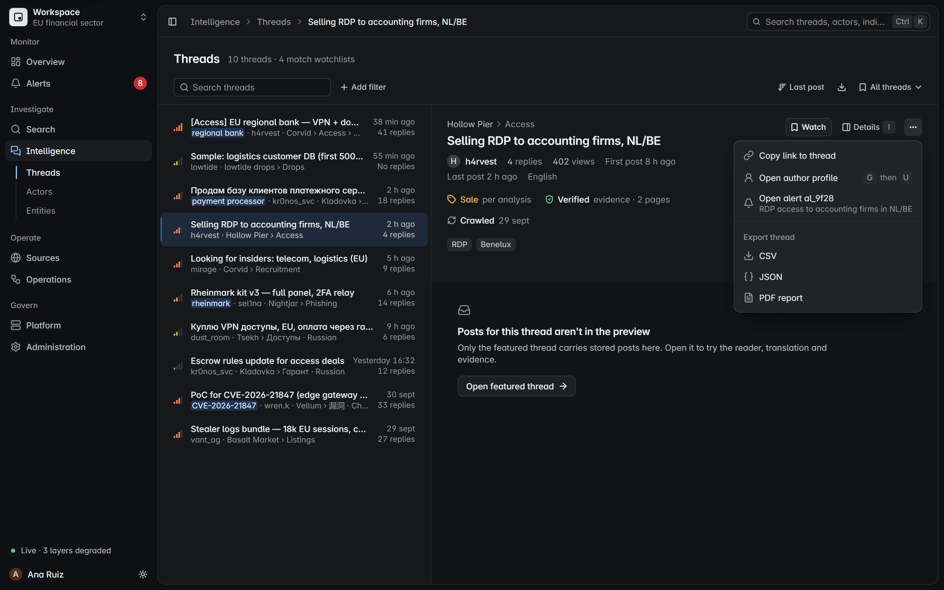The height and width of the screenshot is (590, 944).
Task: Open Sources page
Action: coord(78,258)
